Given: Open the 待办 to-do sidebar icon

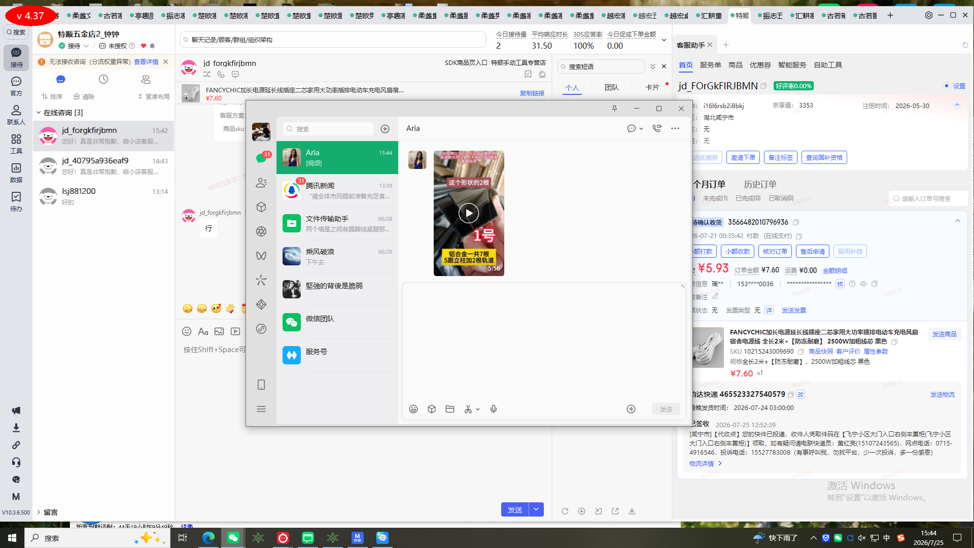Looking at the screenshot, I should click(16, 201).
